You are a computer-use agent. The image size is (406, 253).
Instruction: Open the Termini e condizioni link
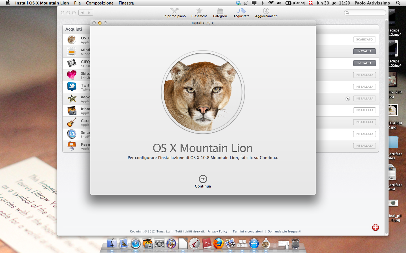click(x=248, y=231)
